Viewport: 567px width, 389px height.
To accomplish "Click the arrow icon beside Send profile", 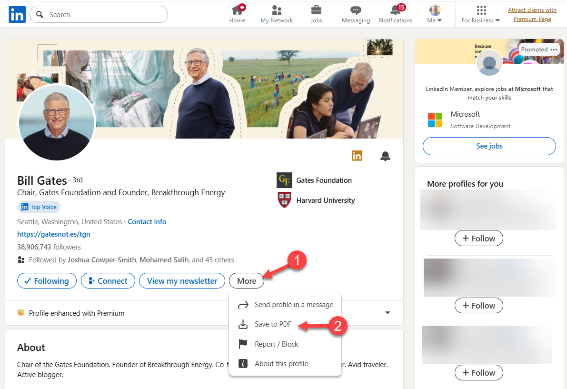I will point(243,305).
